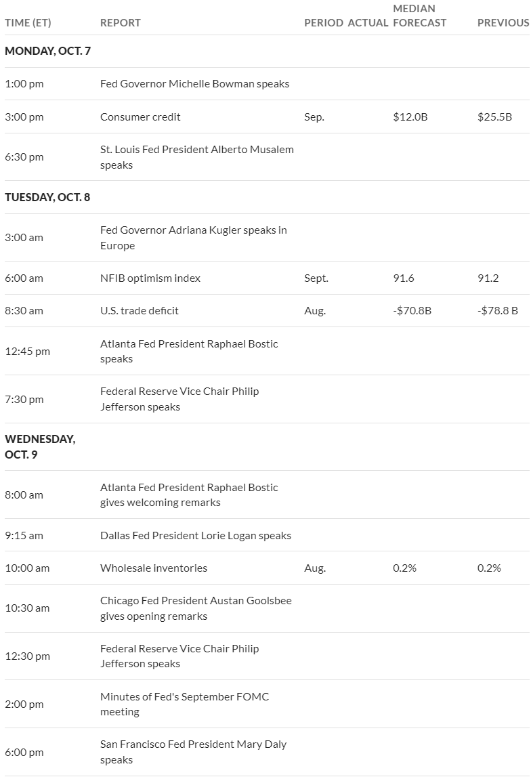Click the MEDIAN FORECAST column header
The height and width of the screenshot is (779, 531).
click(x=420, y=16)
